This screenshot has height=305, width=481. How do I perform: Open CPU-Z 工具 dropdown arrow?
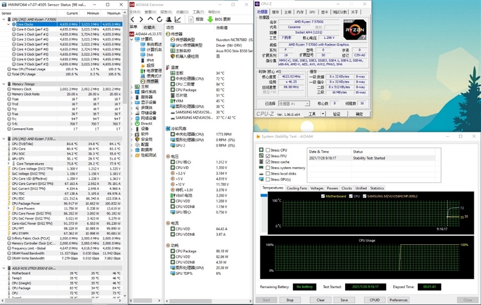(x=323, y=114)
